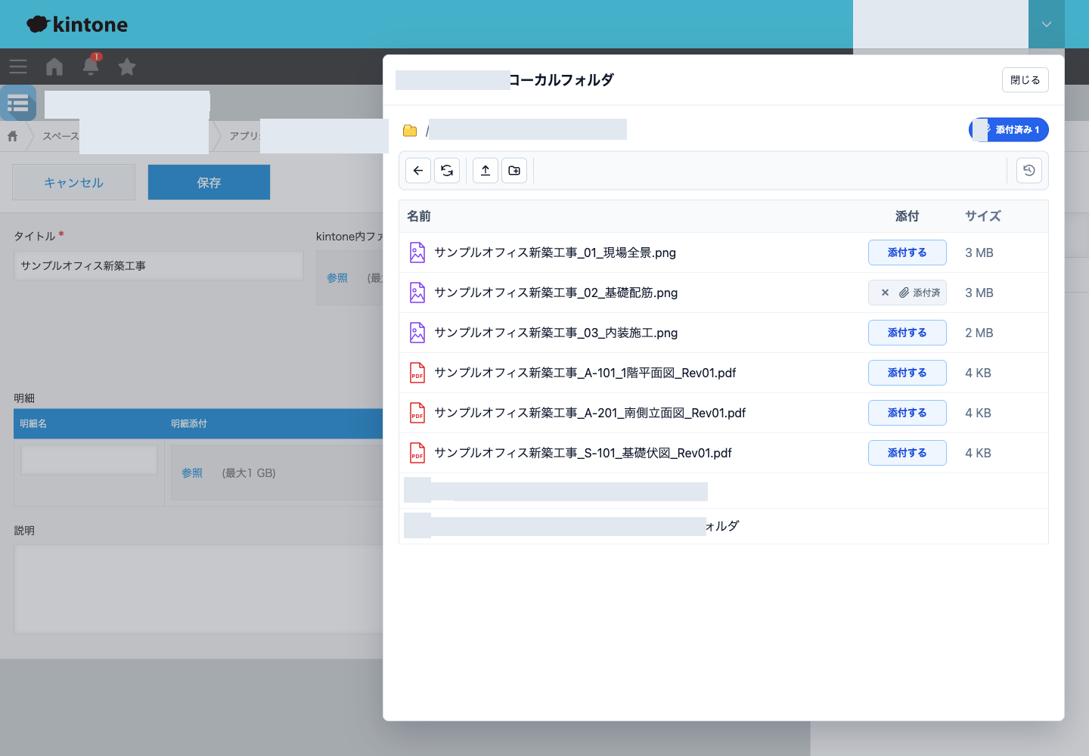Click the breadcrumb home icon
The height and width of the screenshot is (756, 1089).
pos(13,136)
